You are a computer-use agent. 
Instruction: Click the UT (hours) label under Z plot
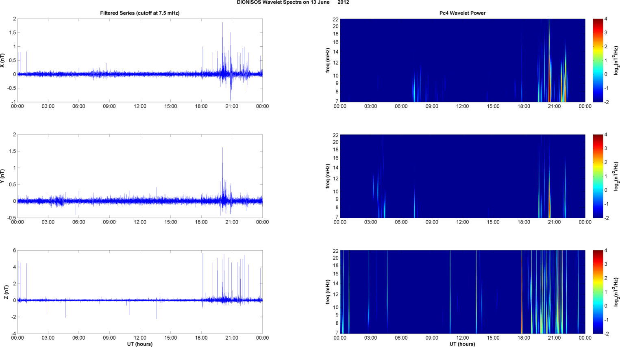tap(139, 344)
